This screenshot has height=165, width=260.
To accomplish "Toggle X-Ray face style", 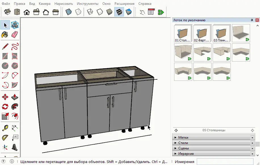I will tap(69, 12).
